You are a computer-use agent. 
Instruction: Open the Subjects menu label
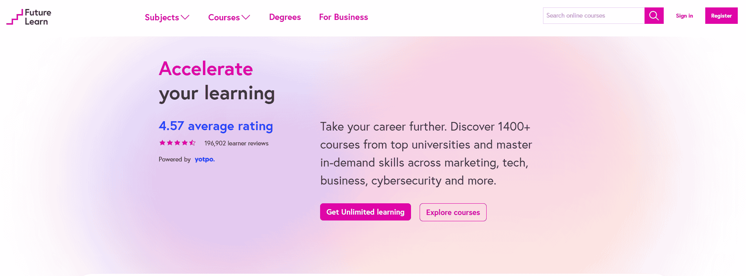point(162,17)
